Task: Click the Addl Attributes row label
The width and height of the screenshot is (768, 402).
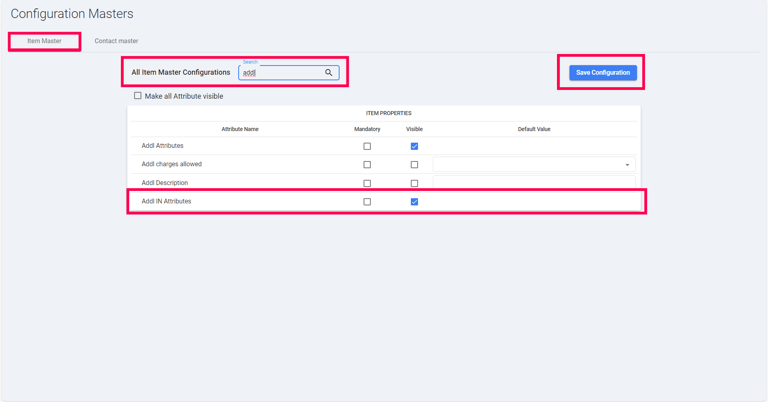Action: click(x=162, y=146)
